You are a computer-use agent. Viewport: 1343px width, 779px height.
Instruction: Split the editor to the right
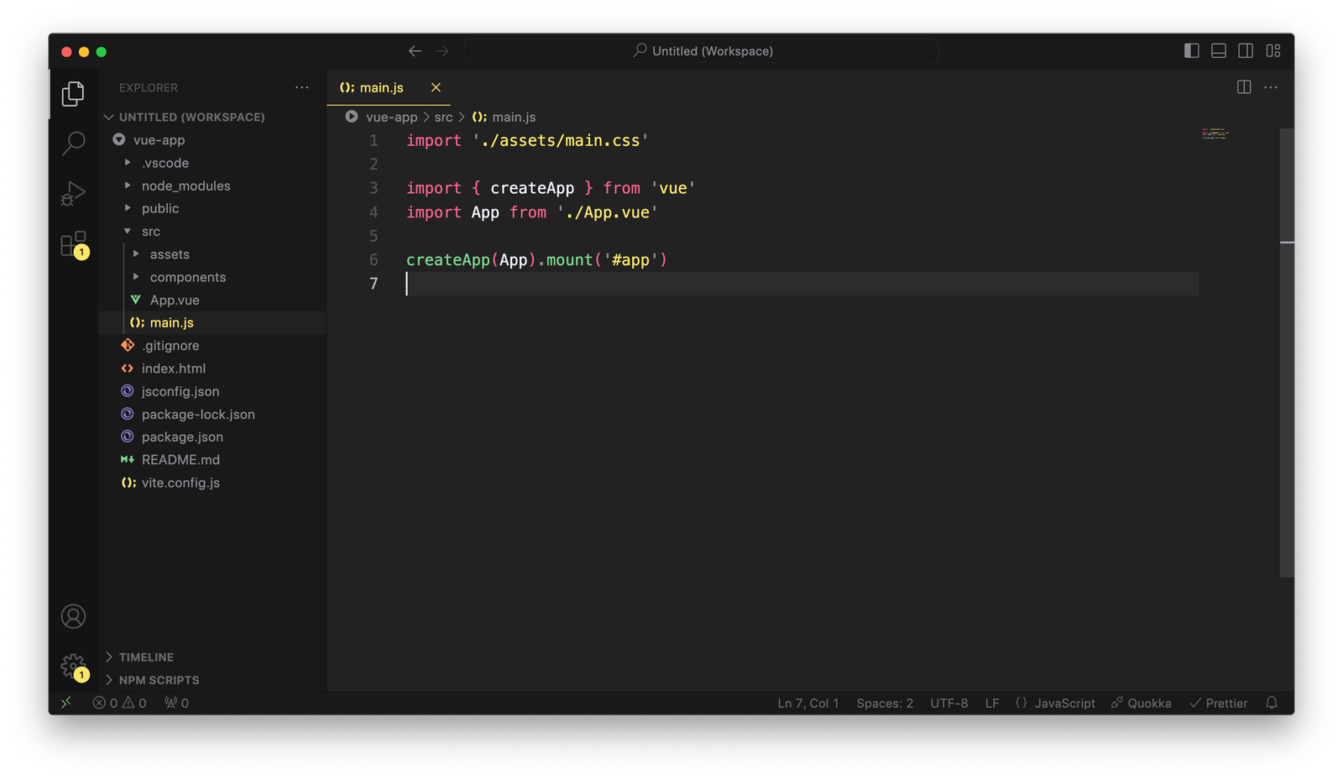[x=1244, y=87]
